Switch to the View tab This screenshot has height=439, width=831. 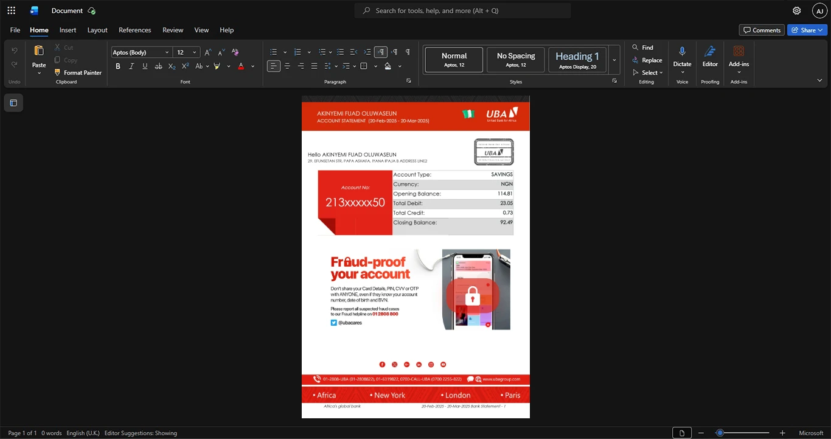pos(201,30)
